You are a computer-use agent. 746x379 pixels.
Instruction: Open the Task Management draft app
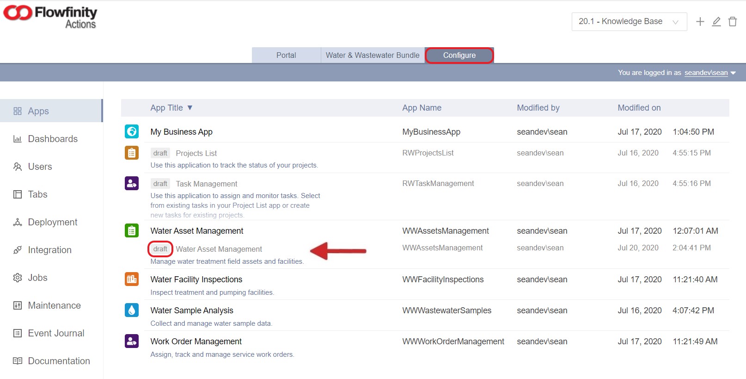click(x=206, y=184)
